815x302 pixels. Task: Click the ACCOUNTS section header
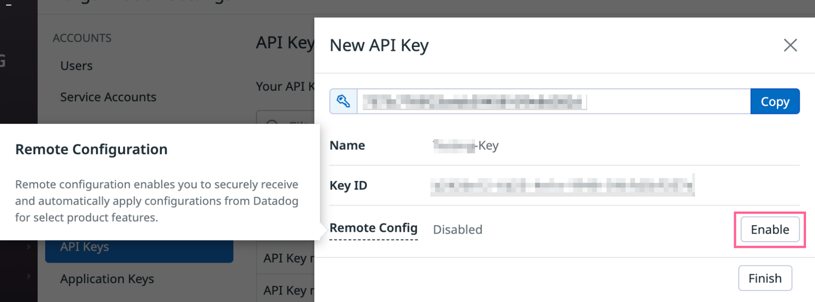[x=82, y=38]
